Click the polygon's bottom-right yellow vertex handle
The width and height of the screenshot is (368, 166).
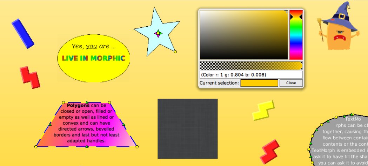pyautogui.click(x=137, y=147)
